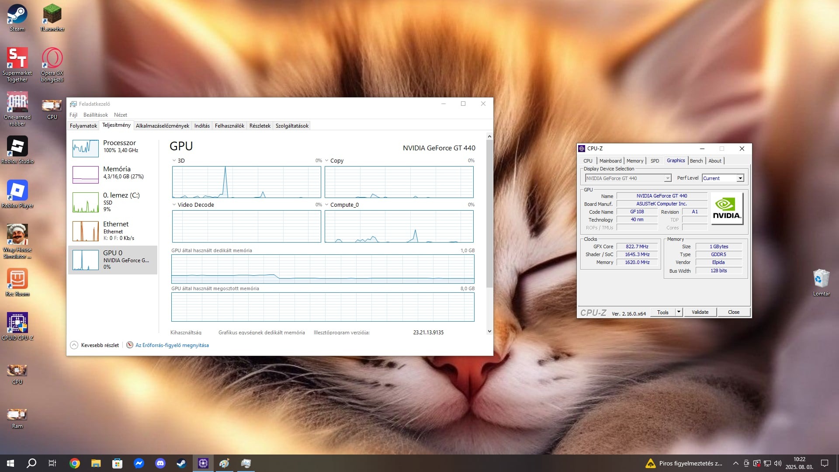Image resolution: width=839 pixels, height=472 pixels.
Task: Click the Validate button
Action: [x=700, y=312]
